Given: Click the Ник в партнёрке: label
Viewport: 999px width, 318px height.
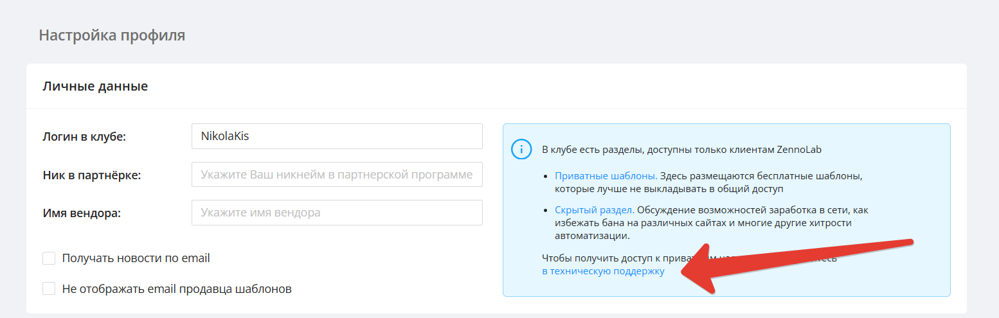Looking at the screenshot, I should pyautogui.click(x=91, y=175).
